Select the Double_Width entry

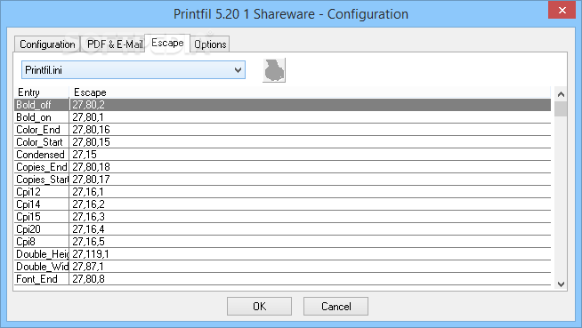tap(42, 266)
